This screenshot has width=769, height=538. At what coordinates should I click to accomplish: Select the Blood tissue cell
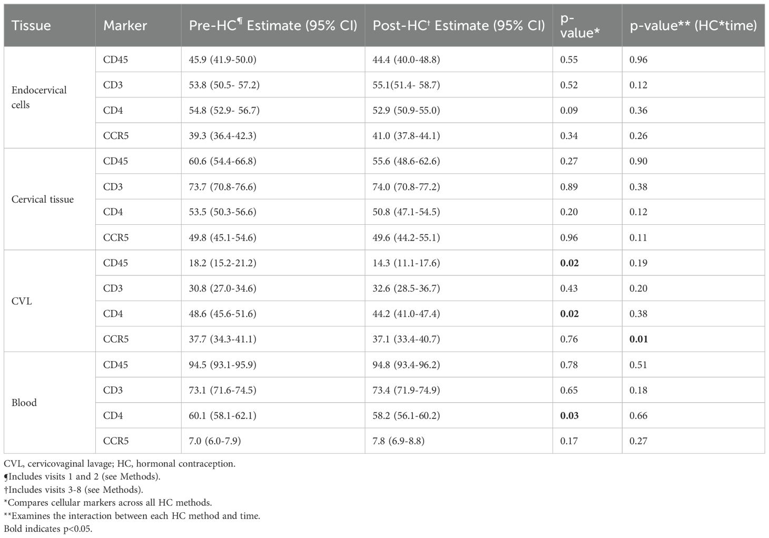point(24,403)
